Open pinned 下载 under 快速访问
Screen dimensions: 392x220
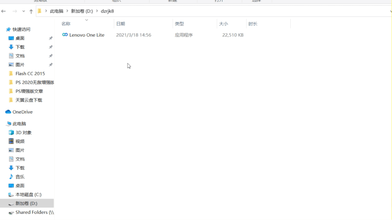coord(20,47)
